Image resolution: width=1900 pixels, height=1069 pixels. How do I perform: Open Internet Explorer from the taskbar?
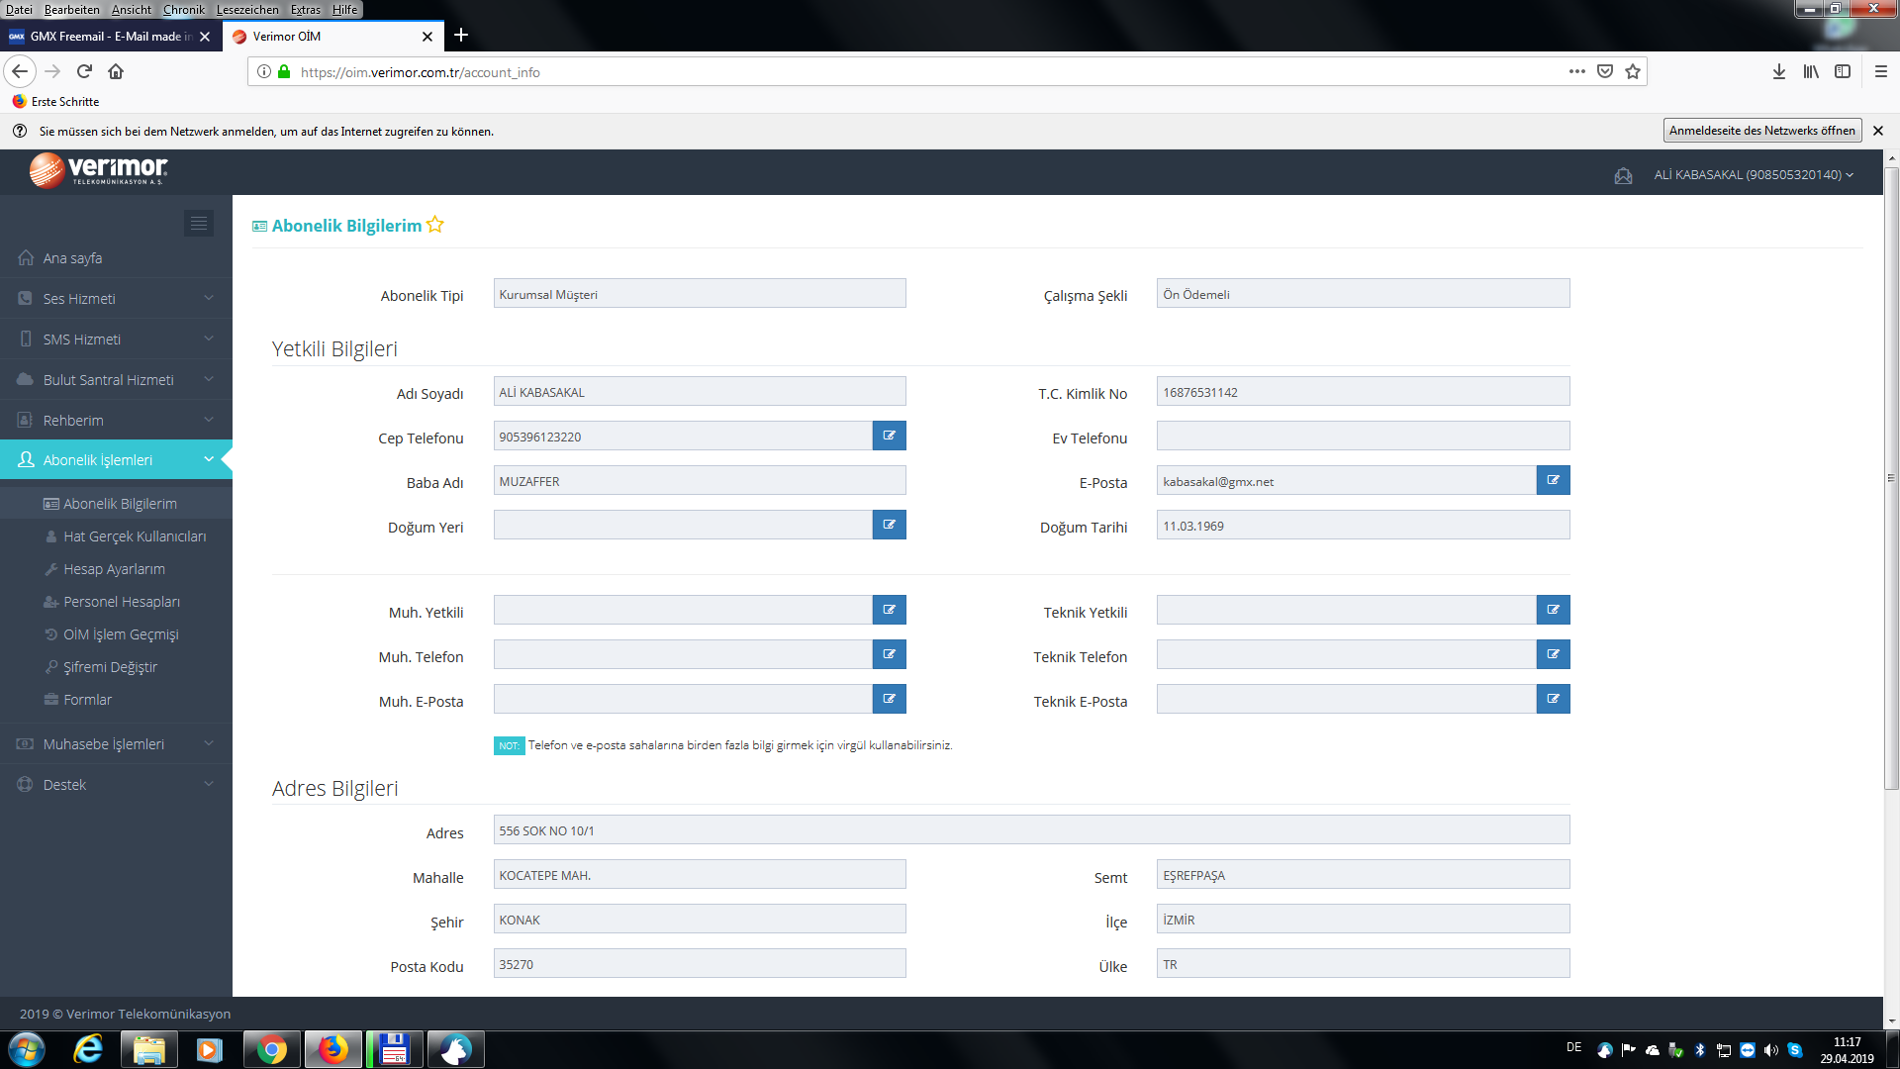(88, 1049)
